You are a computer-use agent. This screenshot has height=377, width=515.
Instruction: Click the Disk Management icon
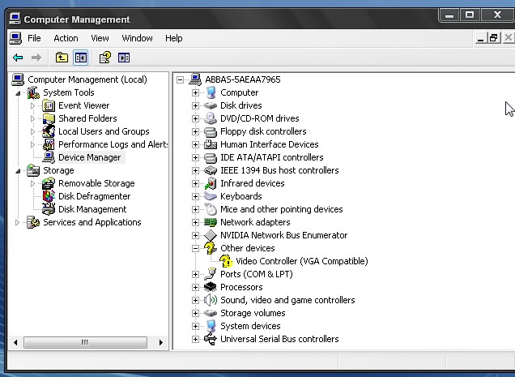pyautogui.click(x=49, y=209)
